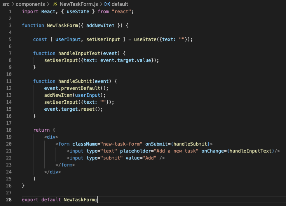Click reset on line 15
Image resolution: width=286 pixels, height=206 pixels.
coord(88,109)
